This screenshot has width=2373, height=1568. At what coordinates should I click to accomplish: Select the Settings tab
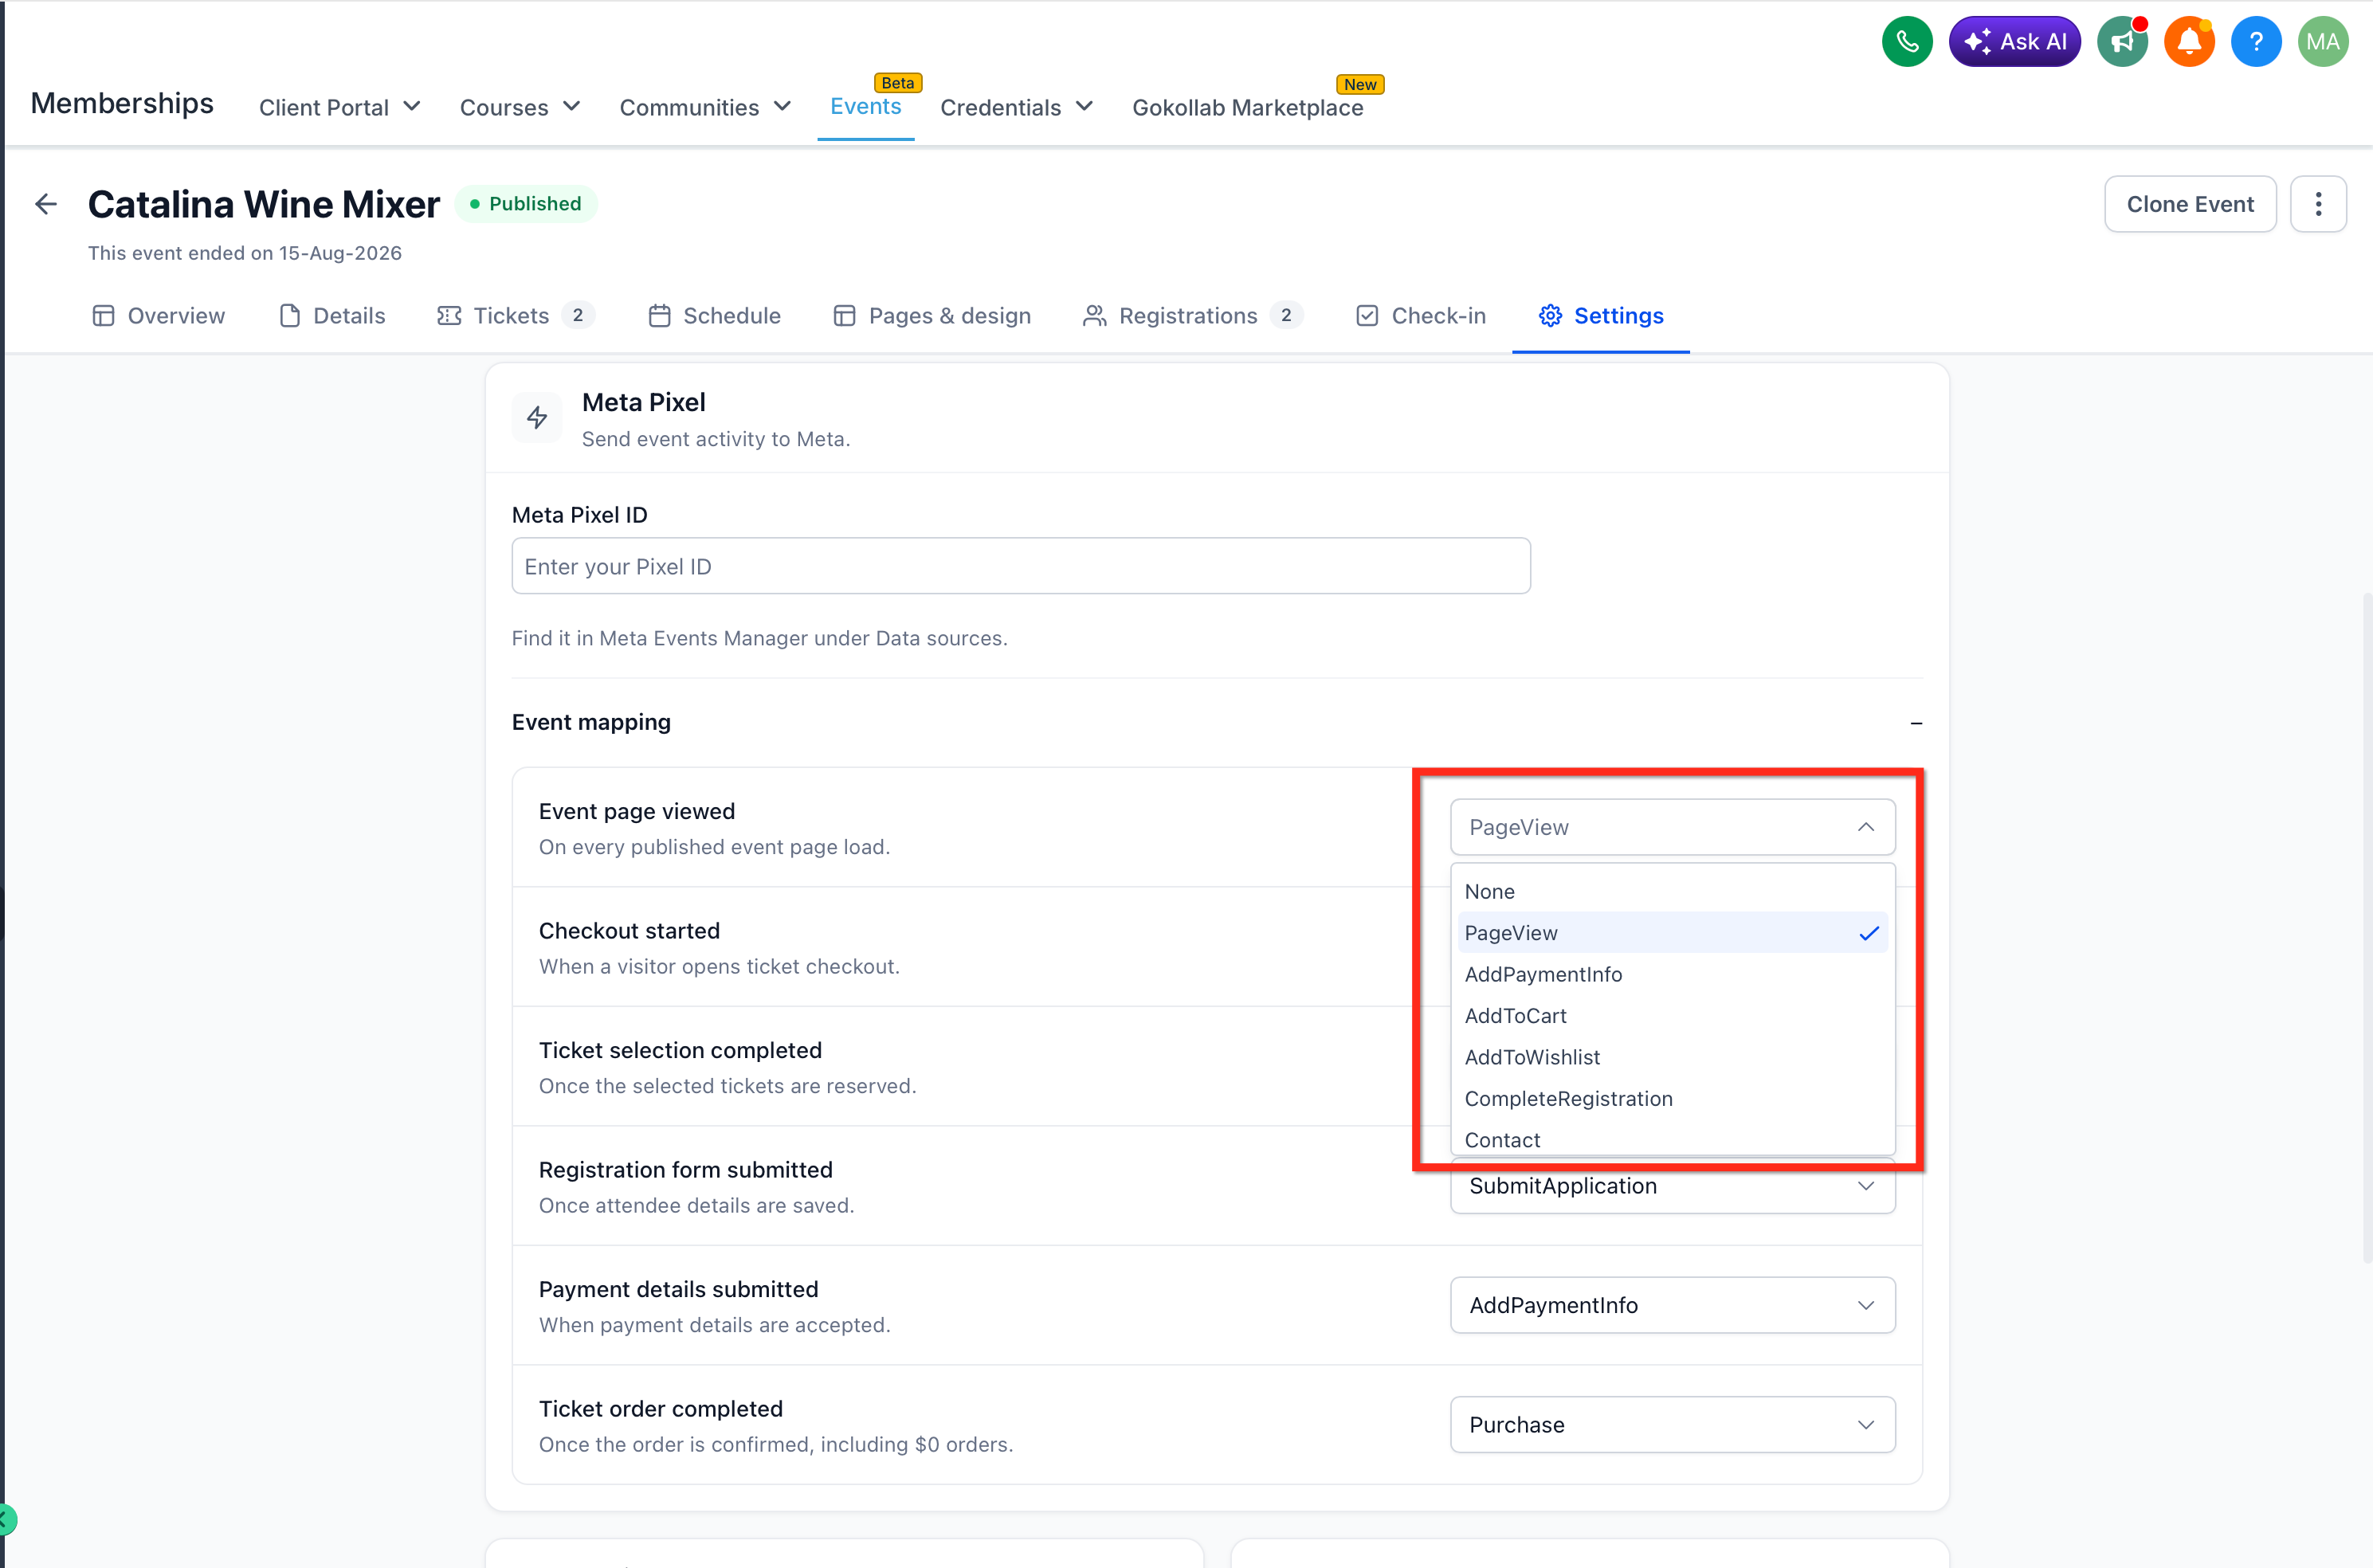[1601, 316]
